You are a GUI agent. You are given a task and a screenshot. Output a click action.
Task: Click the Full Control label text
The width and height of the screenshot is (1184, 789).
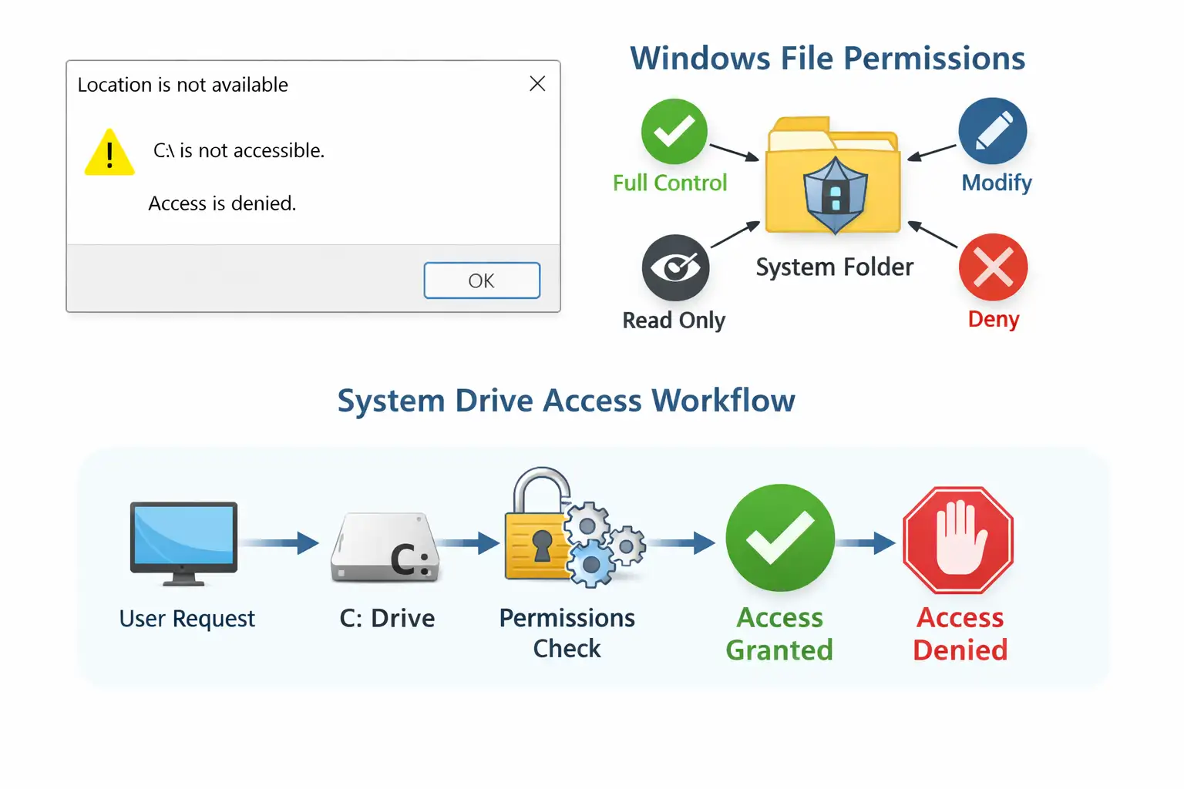[669, 183]
